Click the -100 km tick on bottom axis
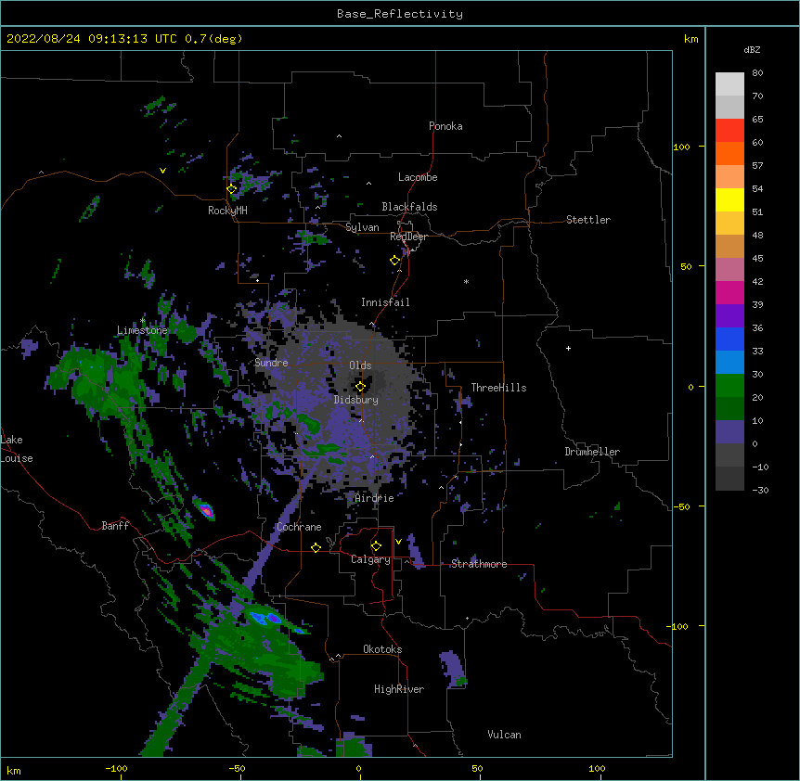Screen dimensions: 800x781 pos(116,769)
